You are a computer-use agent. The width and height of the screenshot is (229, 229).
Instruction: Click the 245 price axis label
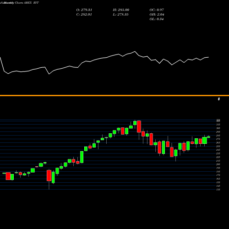click(x=218, y=150)
